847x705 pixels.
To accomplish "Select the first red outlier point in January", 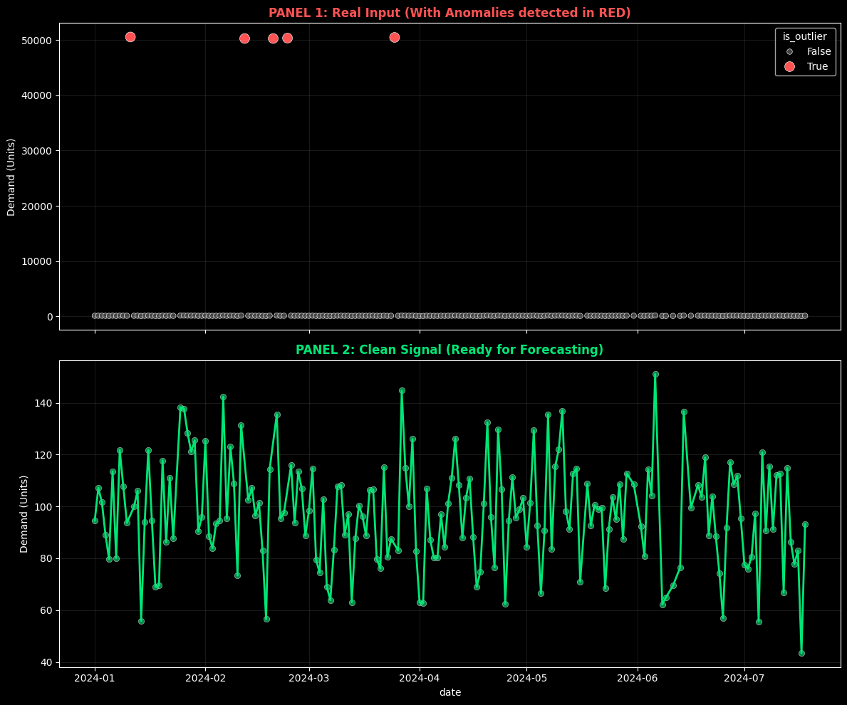I will point(130,37).
